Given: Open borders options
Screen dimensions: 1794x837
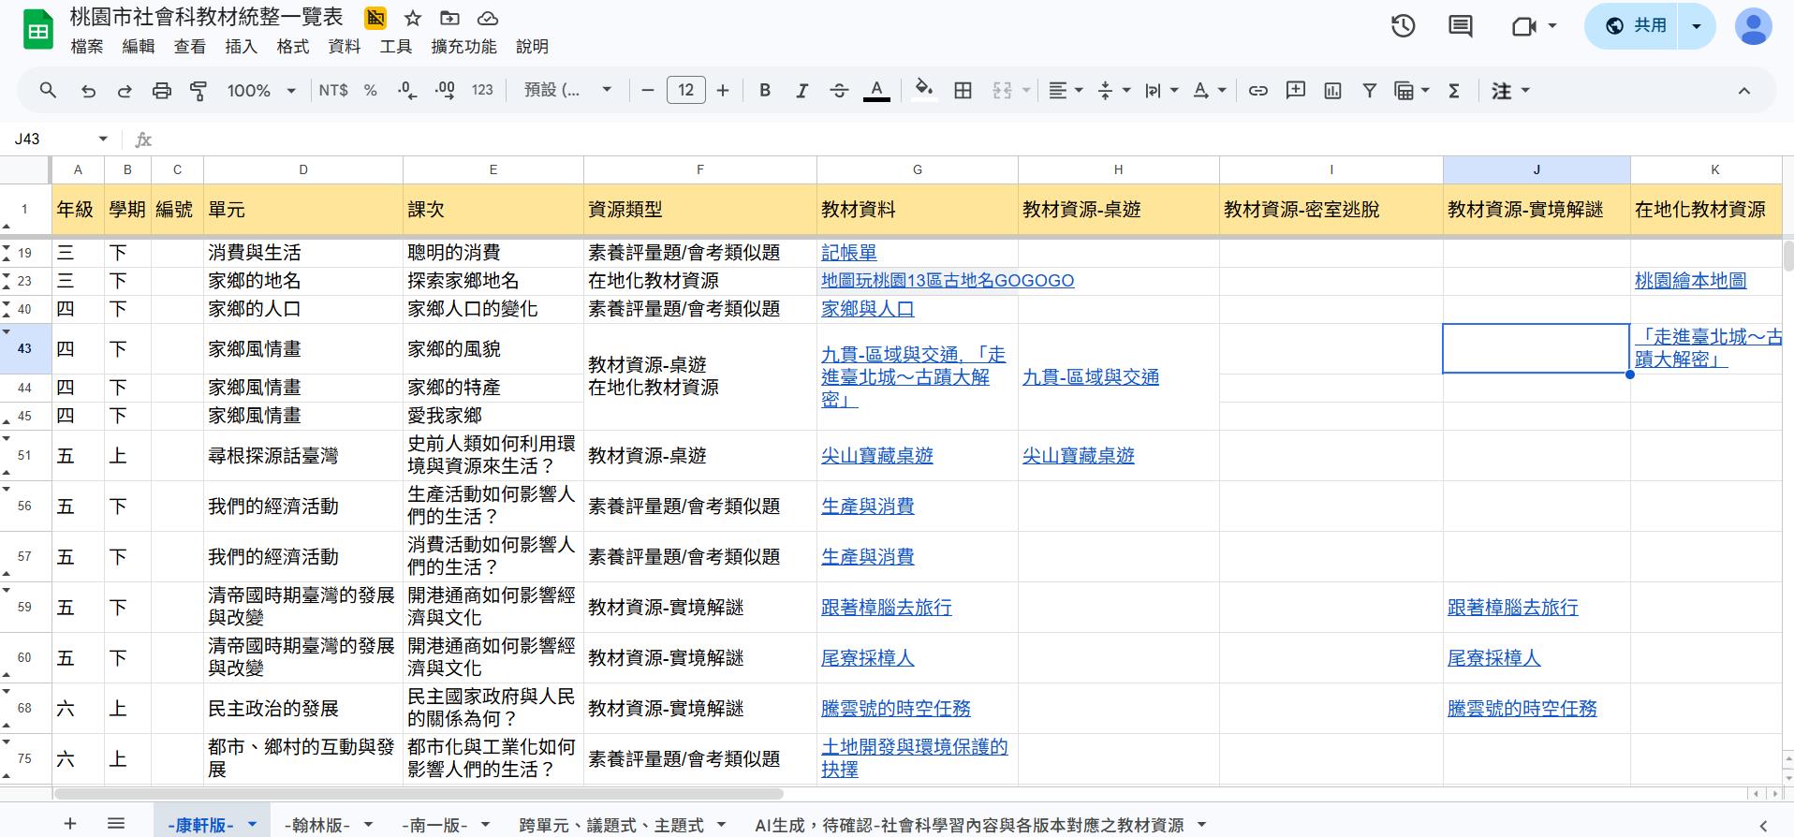Looking at the screenshot, I should click(x=963, y=91).
